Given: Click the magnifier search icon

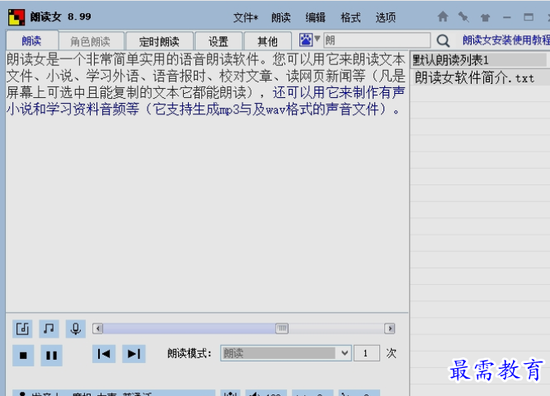Looking at the screenshot, I should (443, 41).
